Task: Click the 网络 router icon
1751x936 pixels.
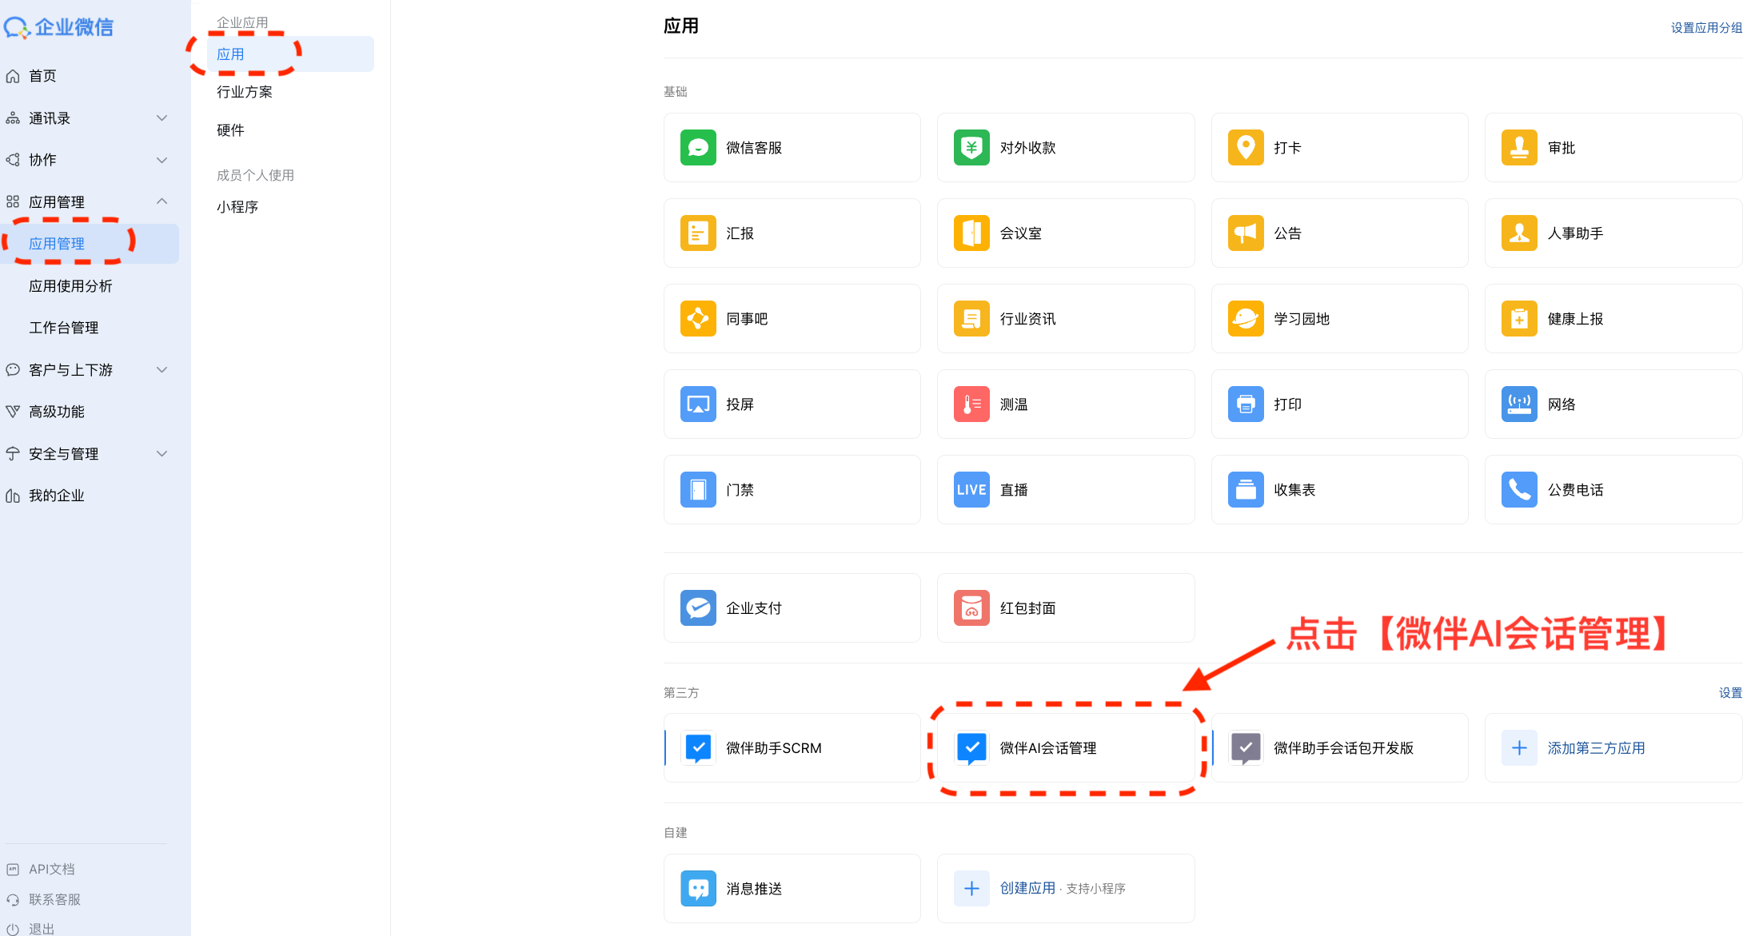Action: click(1519, 404)
